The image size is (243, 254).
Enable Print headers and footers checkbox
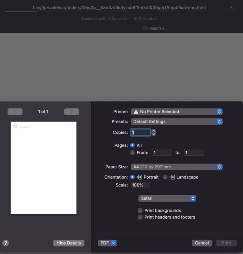click(140, 217)
